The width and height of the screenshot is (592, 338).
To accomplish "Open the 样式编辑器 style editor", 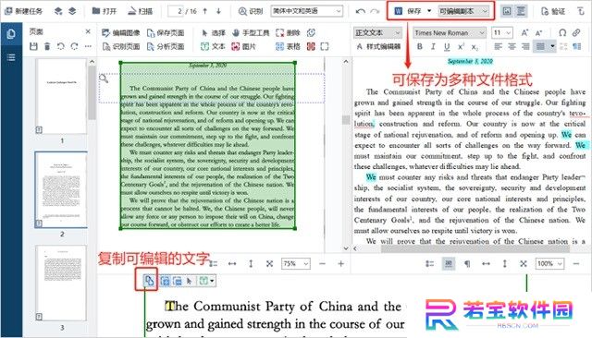I will point(378,46).
